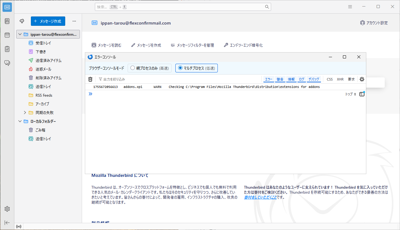The height and width of the screenshot is (230, 400).
Task: Open アカウント設定 in the top right
Action: [x=373, y=22]
